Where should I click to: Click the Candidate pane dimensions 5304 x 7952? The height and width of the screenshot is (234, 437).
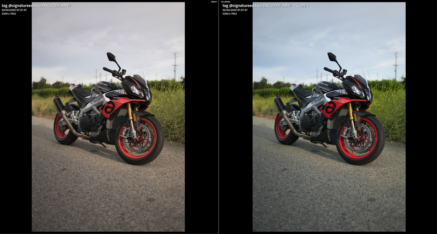pos(230,14)
